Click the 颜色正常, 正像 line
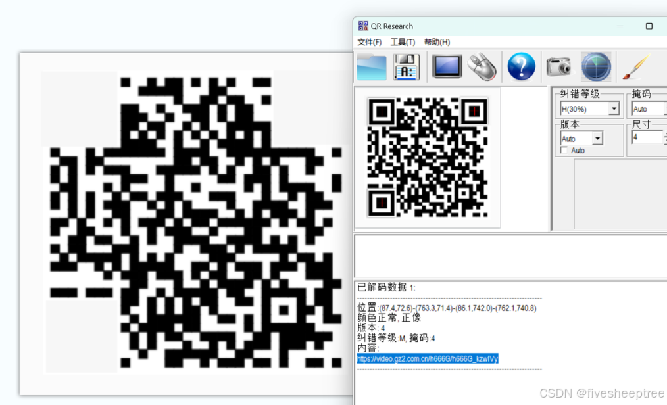Image resolution: width=667 pixels, height=405 pixels. tap(389, 318)
